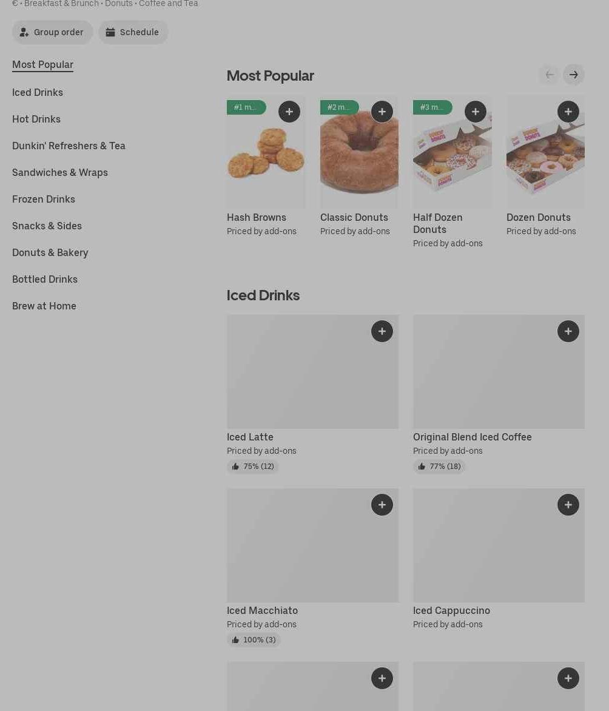Add Iced Cappuccino with plus icon
609x711 pixels.
tap(568, 505)
